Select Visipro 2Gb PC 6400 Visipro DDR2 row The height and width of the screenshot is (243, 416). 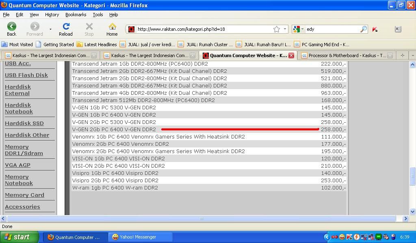(x=209, y=180)
